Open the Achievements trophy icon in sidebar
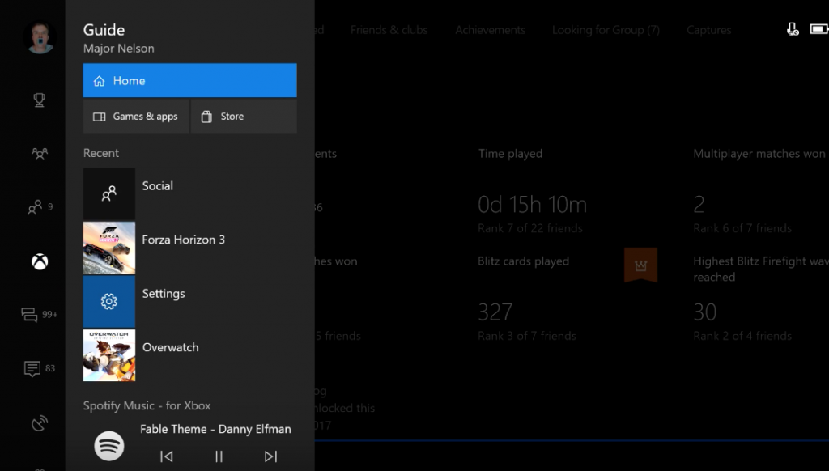This screenshot has width=829, height=471. tap(39, 100)
